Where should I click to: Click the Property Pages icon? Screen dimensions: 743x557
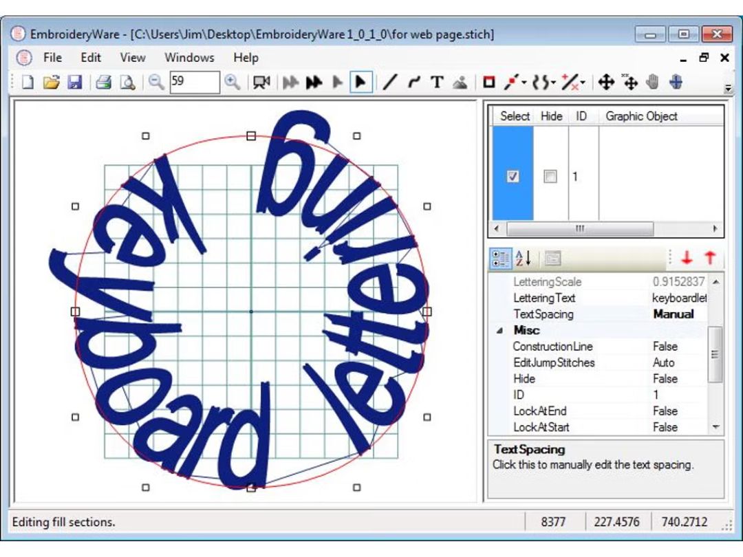pyautogui.click(x=552, y=259)
